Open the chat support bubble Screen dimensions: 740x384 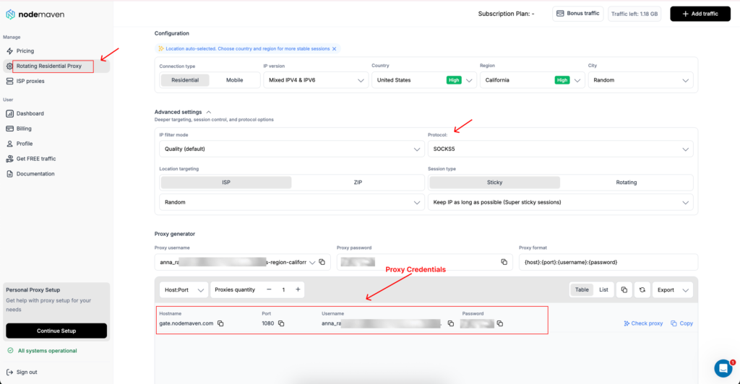point(723,368)
